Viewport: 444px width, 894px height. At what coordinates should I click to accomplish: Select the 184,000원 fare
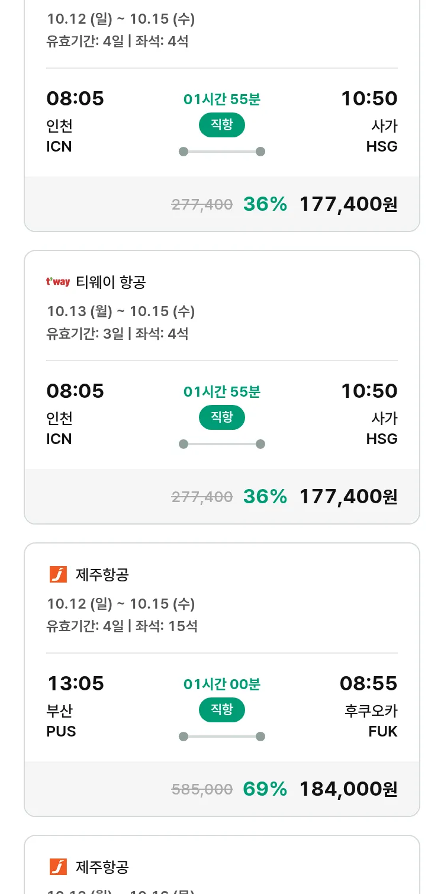pos(348,789)
